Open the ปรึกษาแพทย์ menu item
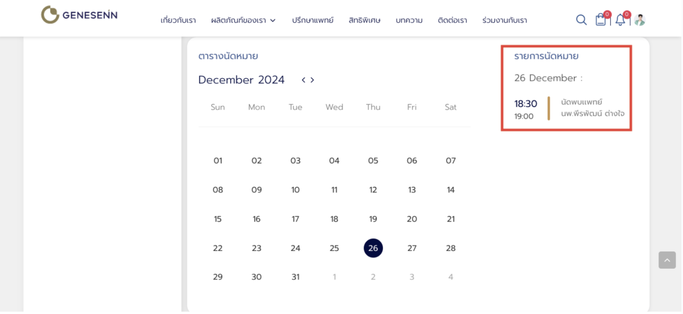683x314 pixels. pos(312,20)
